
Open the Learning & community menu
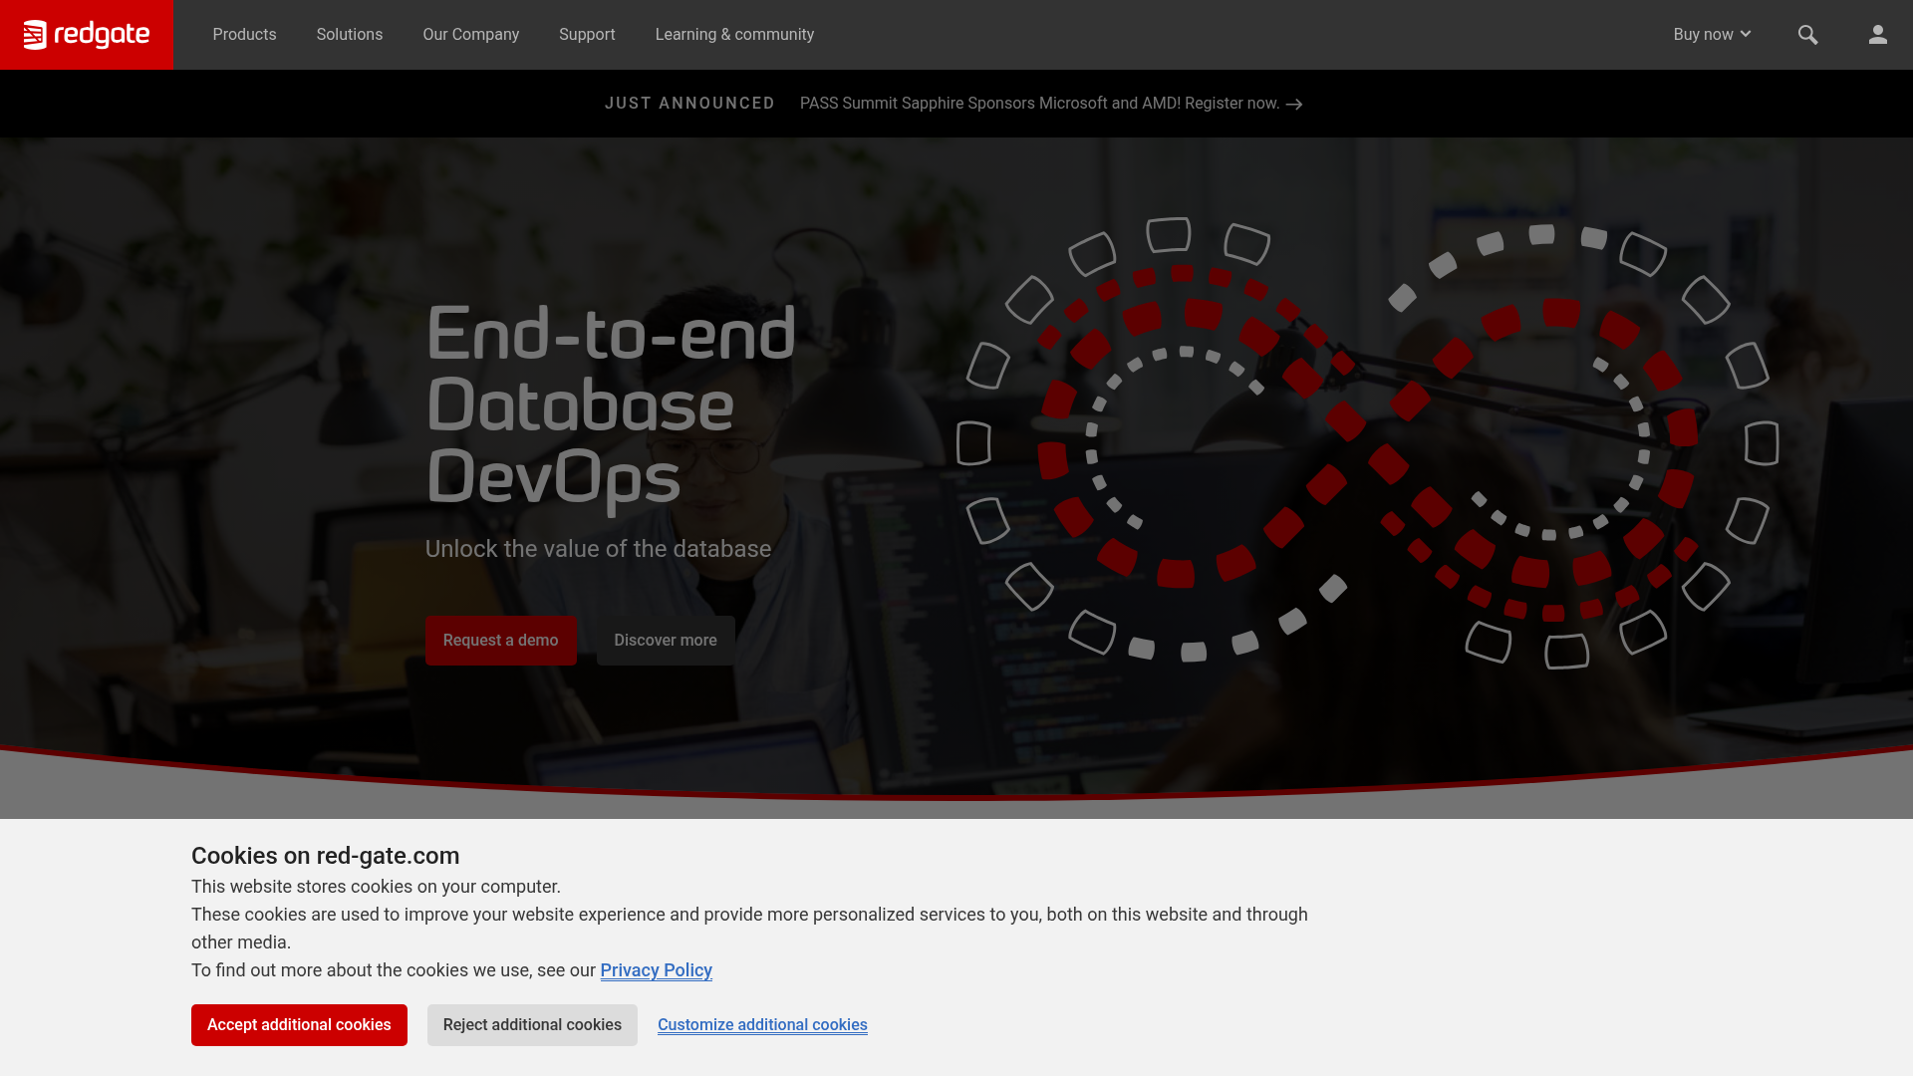[734, 34]
